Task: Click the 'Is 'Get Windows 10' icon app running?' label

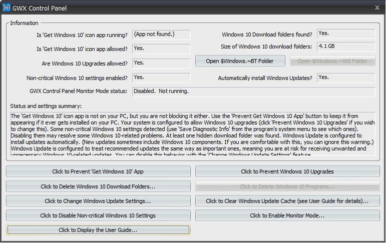Action: click(x=82, y=35)
